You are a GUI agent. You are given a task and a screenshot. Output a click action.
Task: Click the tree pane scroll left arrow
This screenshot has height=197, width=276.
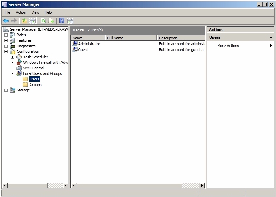(5, 185)
